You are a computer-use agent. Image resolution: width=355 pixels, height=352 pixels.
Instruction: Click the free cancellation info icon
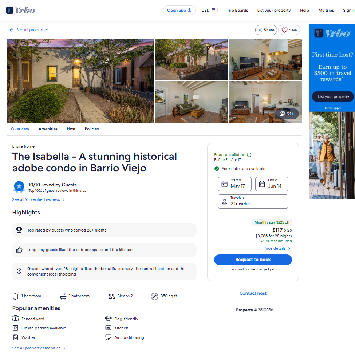[249, 155]
